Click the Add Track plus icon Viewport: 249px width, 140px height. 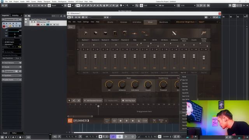coord(26,16)
